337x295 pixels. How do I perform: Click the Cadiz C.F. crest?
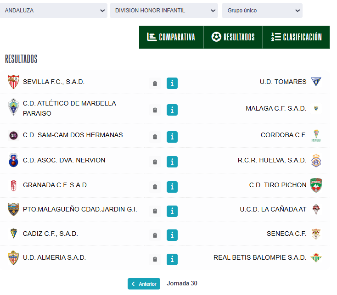pos(13,234)
